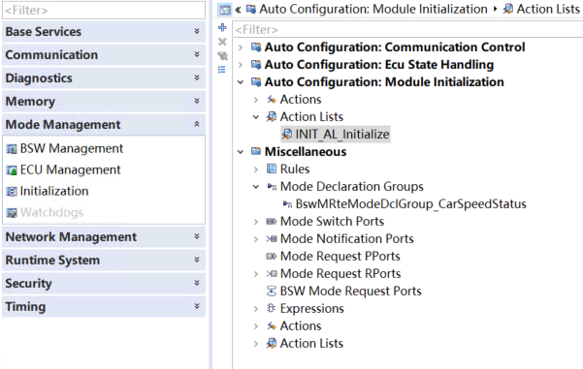Expand Communication section
This screenshot has width=583, height=369.
pyautogui.click(x=197, y=54)
